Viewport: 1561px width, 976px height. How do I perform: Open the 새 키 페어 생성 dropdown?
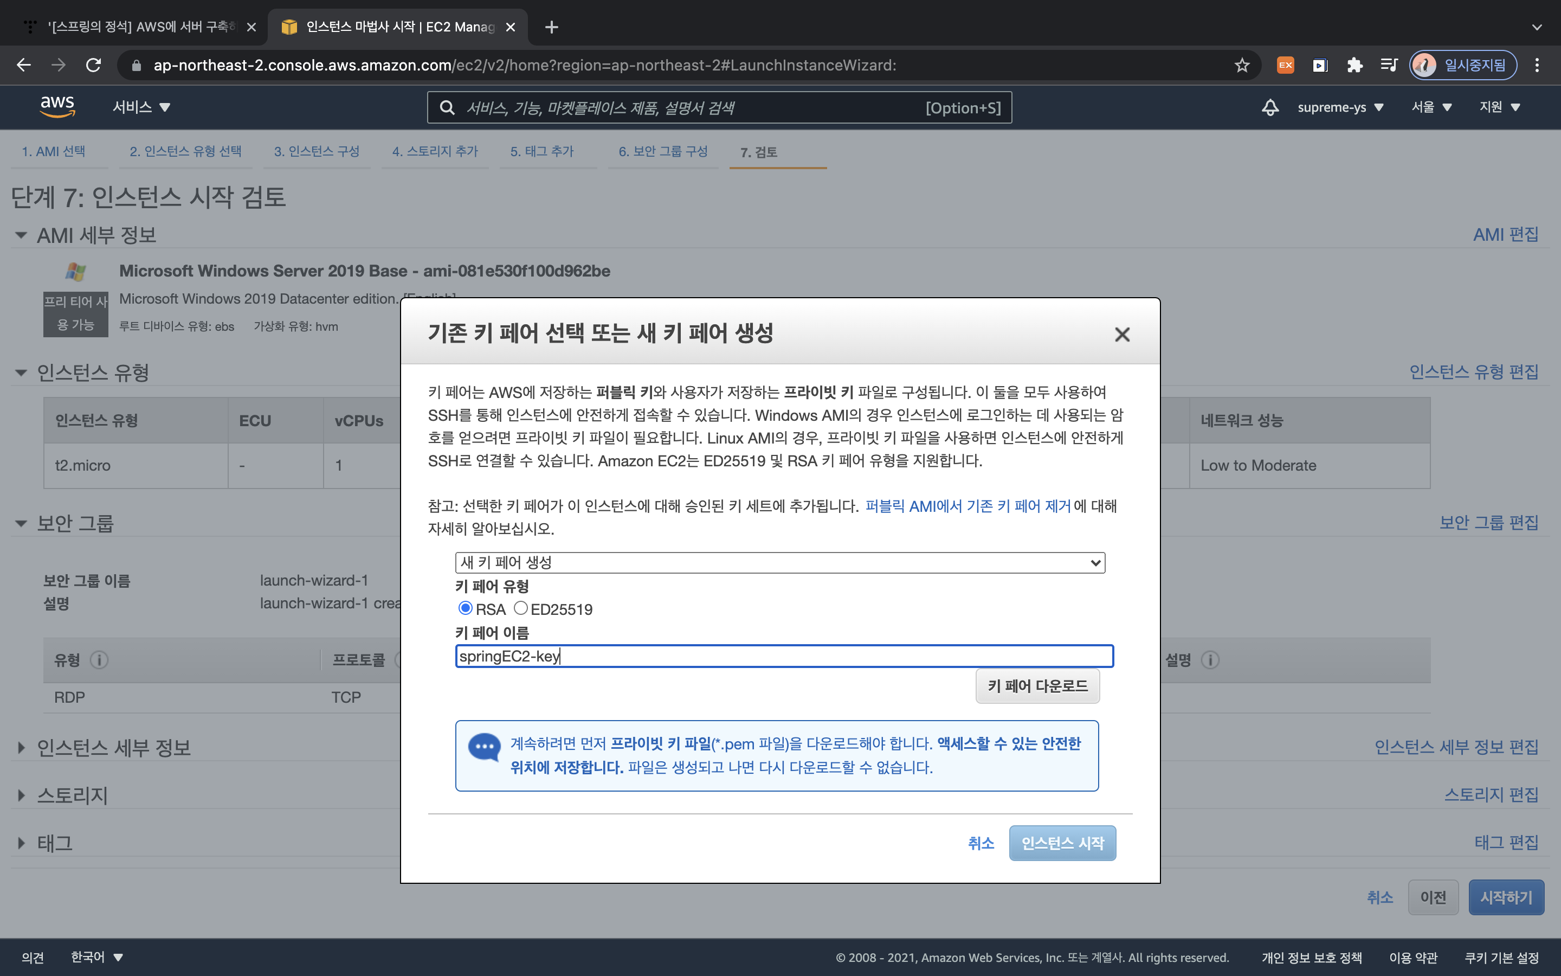click(779, 562)
